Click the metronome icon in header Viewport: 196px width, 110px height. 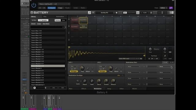point(138,13)
